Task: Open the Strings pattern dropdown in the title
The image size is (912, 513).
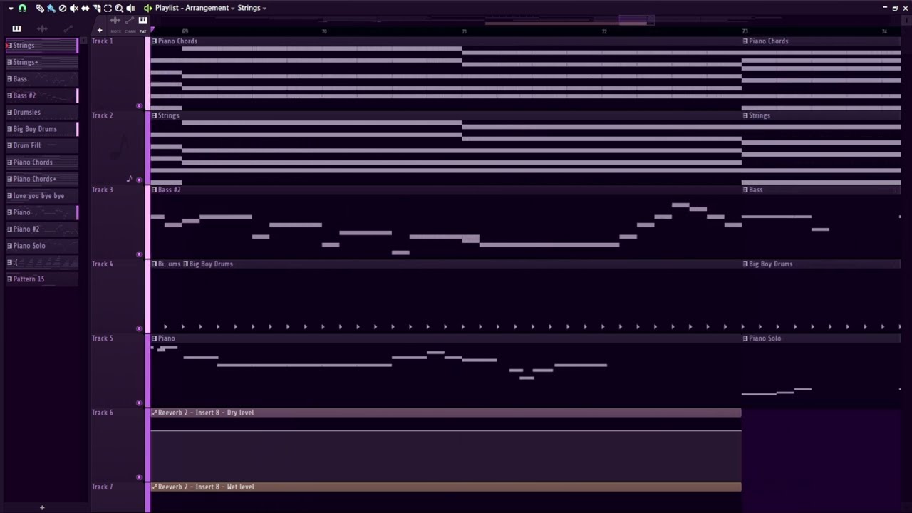Action: point(264,8)
